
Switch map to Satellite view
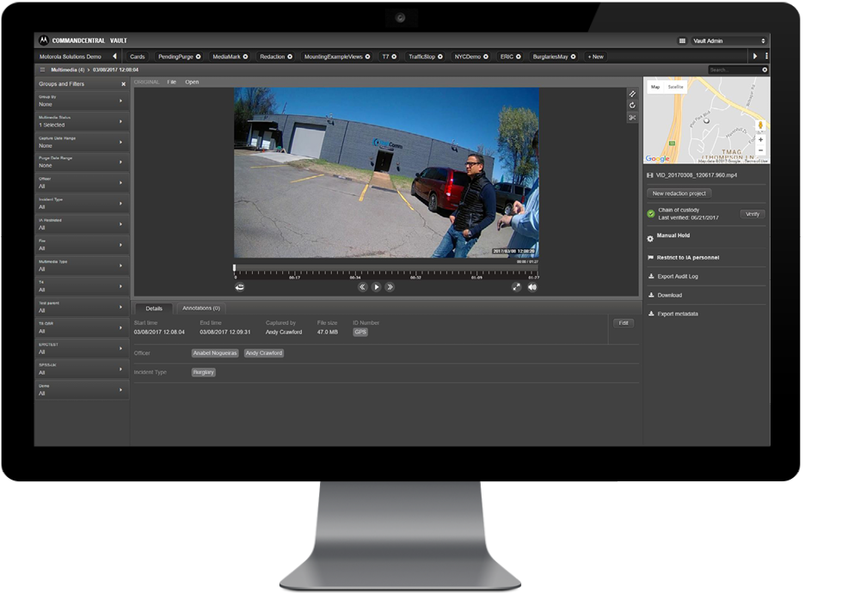tap(676, 87)
